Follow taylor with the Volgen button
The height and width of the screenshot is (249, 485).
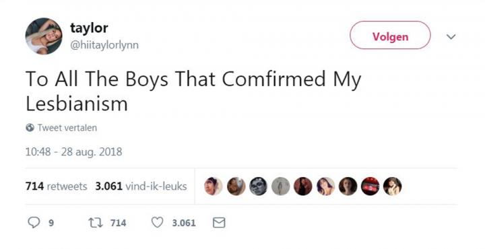tap(390, 35)
